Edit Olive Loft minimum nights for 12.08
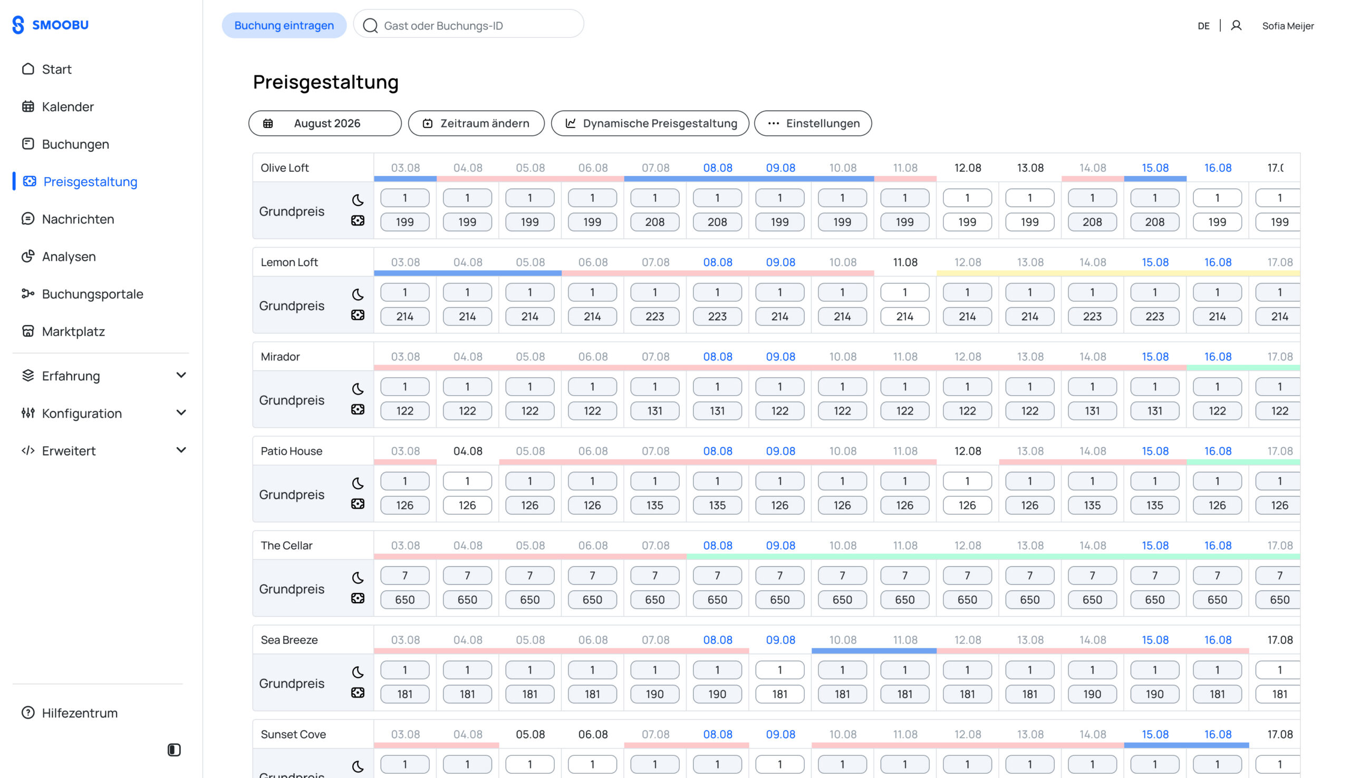This screenshot has height=778, width=1350. click(967, 198)
